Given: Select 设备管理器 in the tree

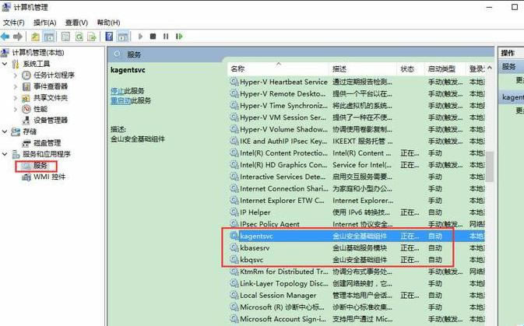Looking at the screenshot, I should click(50, 121).
